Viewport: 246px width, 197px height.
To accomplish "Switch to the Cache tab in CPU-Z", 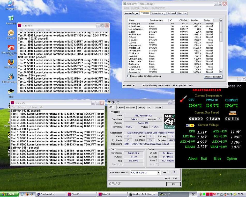I will (x=121, y=107).
